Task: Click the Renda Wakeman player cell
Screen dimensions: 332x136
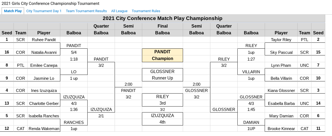Action: click(44, 129)
